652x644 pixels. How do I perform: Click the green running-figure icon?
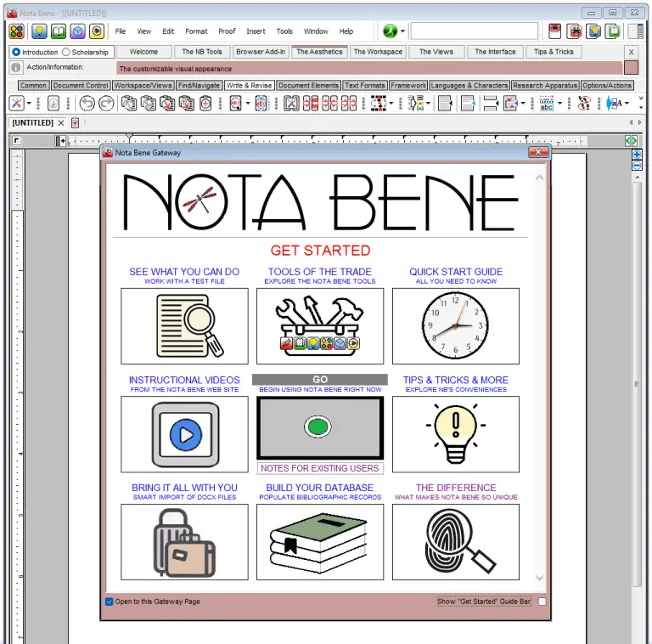[390, 31]
